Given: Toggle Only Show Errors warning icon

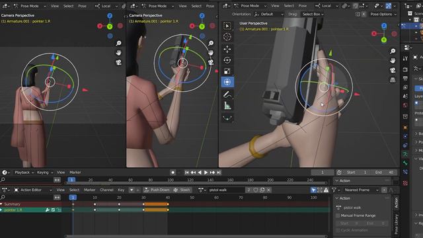Looking at the screenshot, I should click(x=326, y=190).
